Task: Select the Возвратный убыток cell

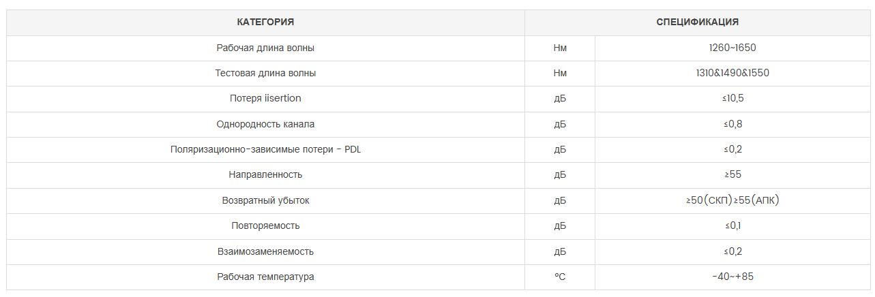Action: click(x=265, y=201)
